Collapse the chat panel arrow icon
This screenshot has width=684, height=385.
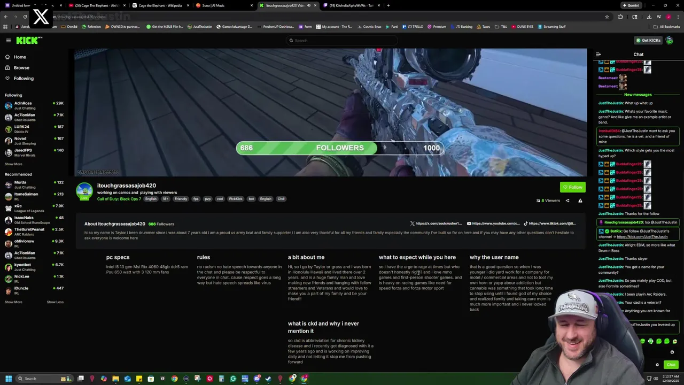598,55
